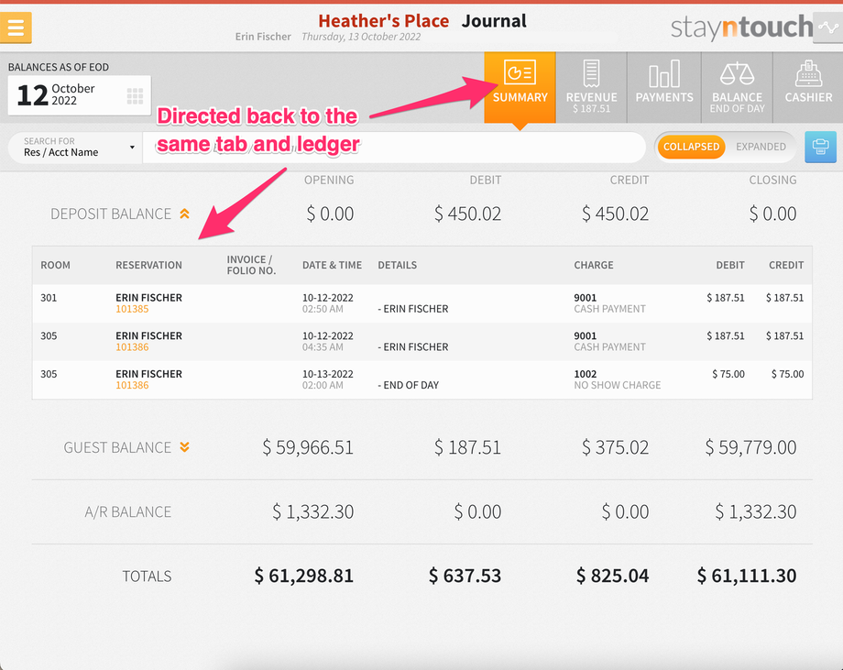Screen dimensions: 843x670
Task: Open the Search For Res / Acct Name dropdown
Action: (75, 147)
